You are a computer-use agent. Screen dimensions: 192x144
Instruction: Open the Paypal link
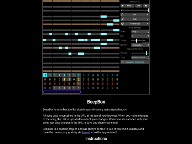(86, 133)
